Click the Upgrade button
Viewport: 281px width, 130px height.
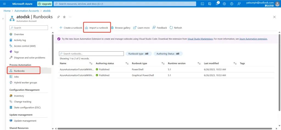pyautogui.click(x=45, y=4)
